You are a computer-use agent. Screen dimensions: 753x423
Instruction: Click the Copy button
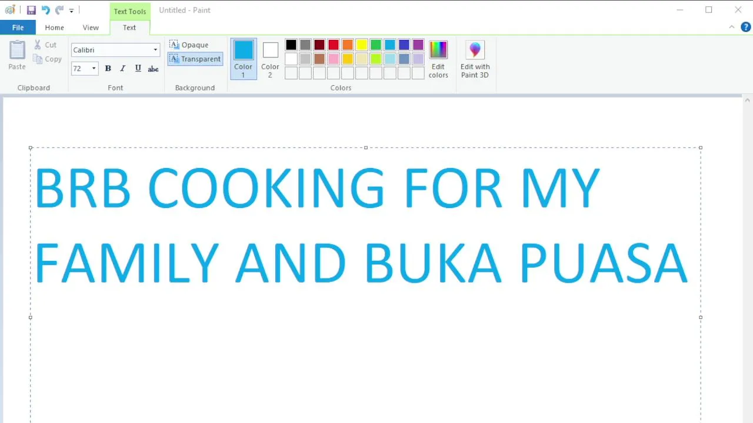(x=47, y=59)
